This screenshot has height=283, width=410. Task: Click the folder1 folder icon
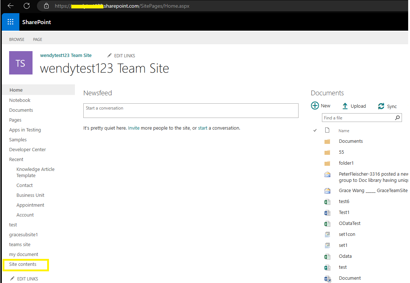[x=327, y=163]
